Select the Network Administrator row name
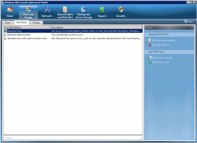 pos(19,35)
